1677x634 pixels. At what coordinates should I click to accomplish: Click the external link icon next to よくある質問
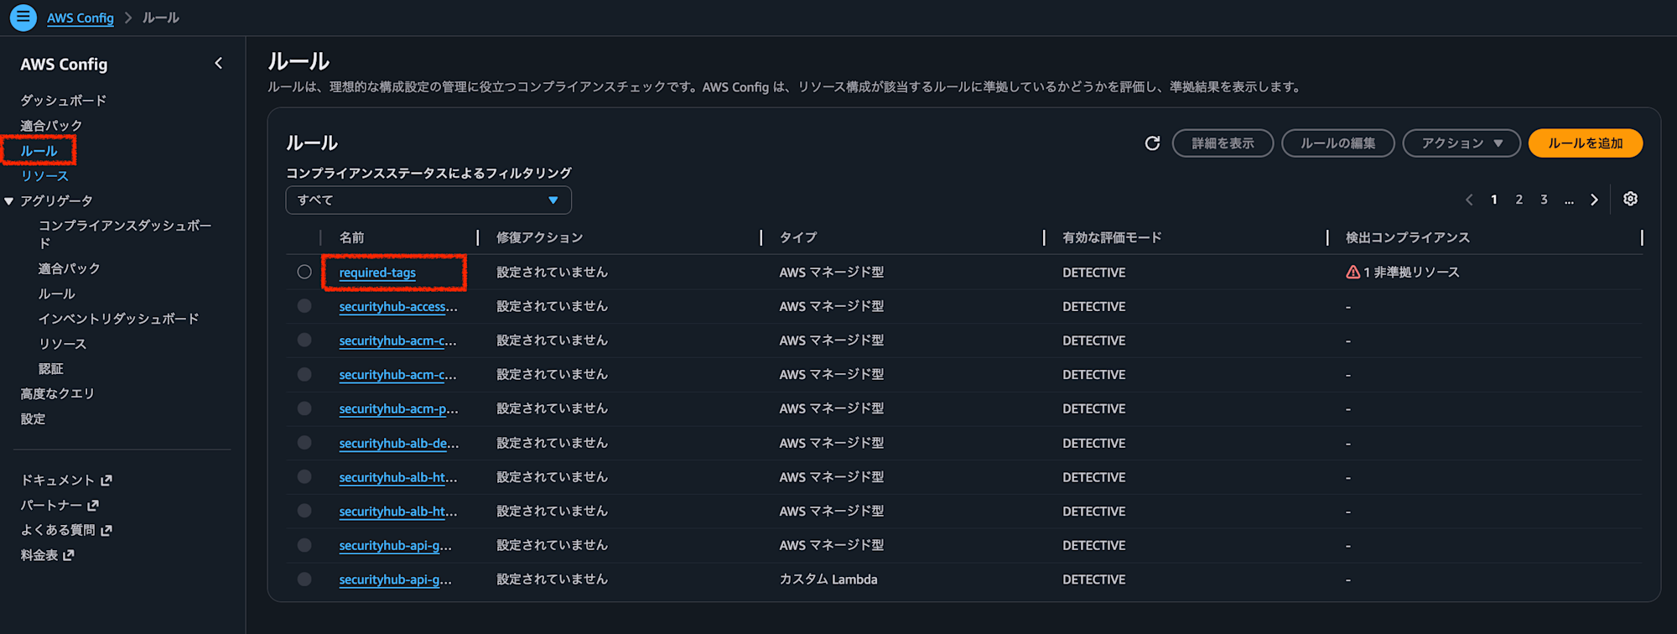pos(106,531)
